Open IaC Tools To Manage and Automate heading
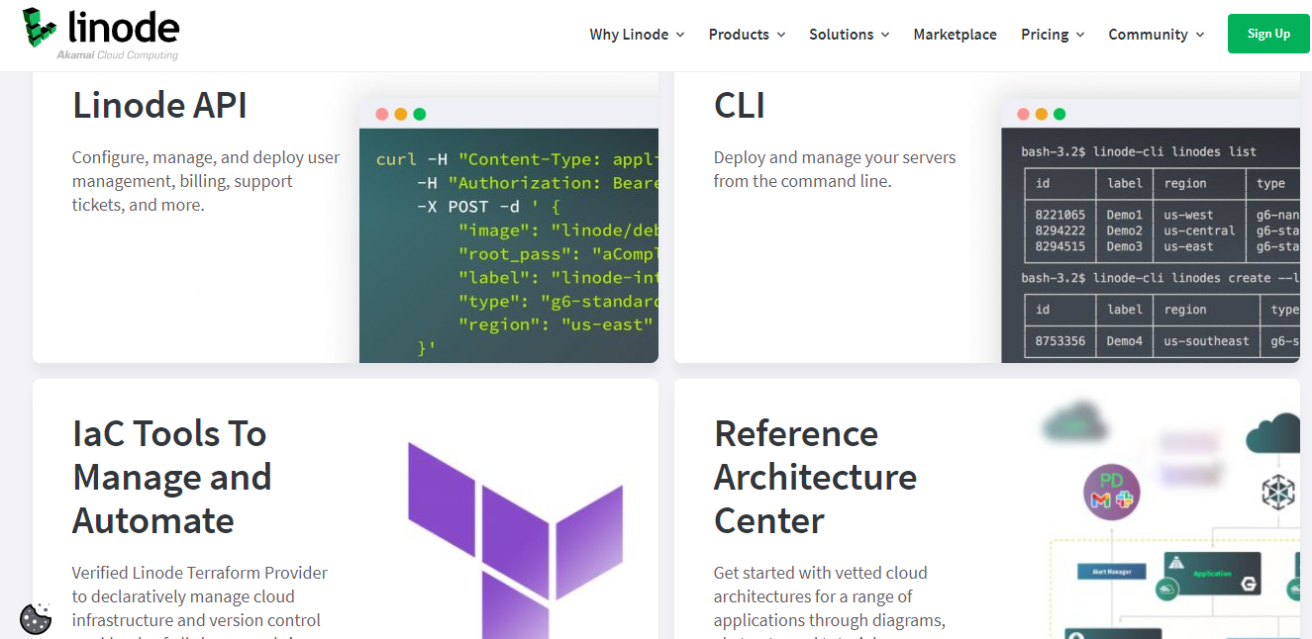1312x639 pixels. coord(171,477)
